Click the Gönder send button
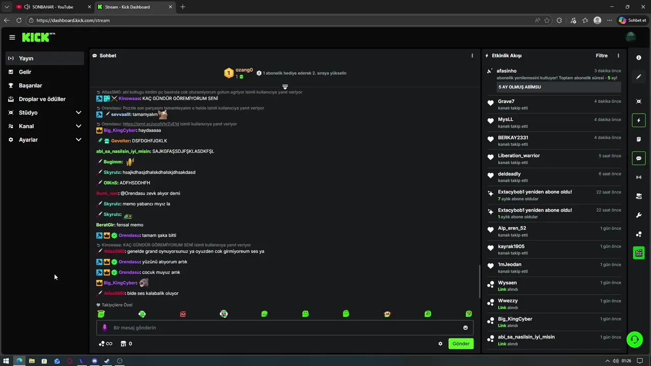The height and width of the screenshot is (366, 651). (461, 344)
